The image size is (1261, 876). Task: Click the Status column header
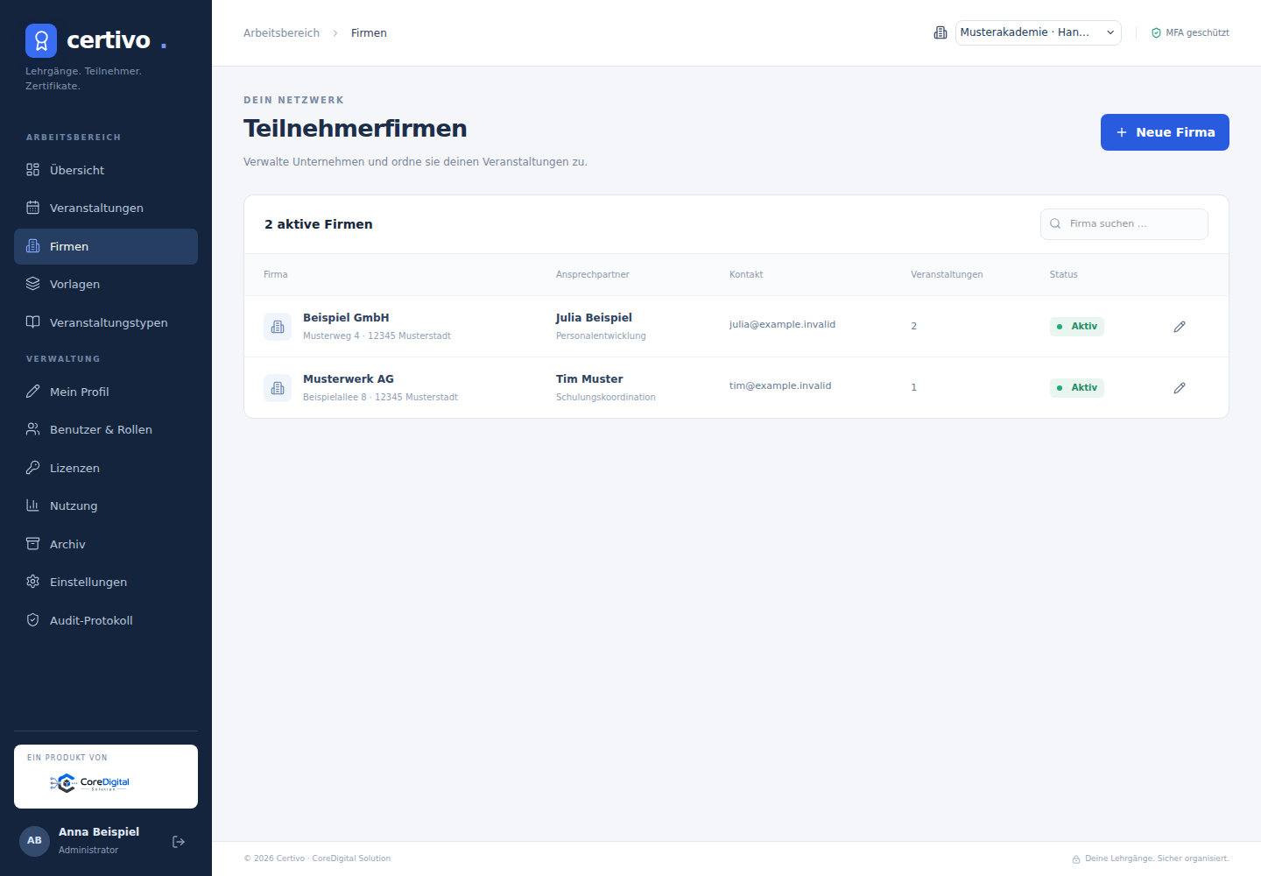1064,275
